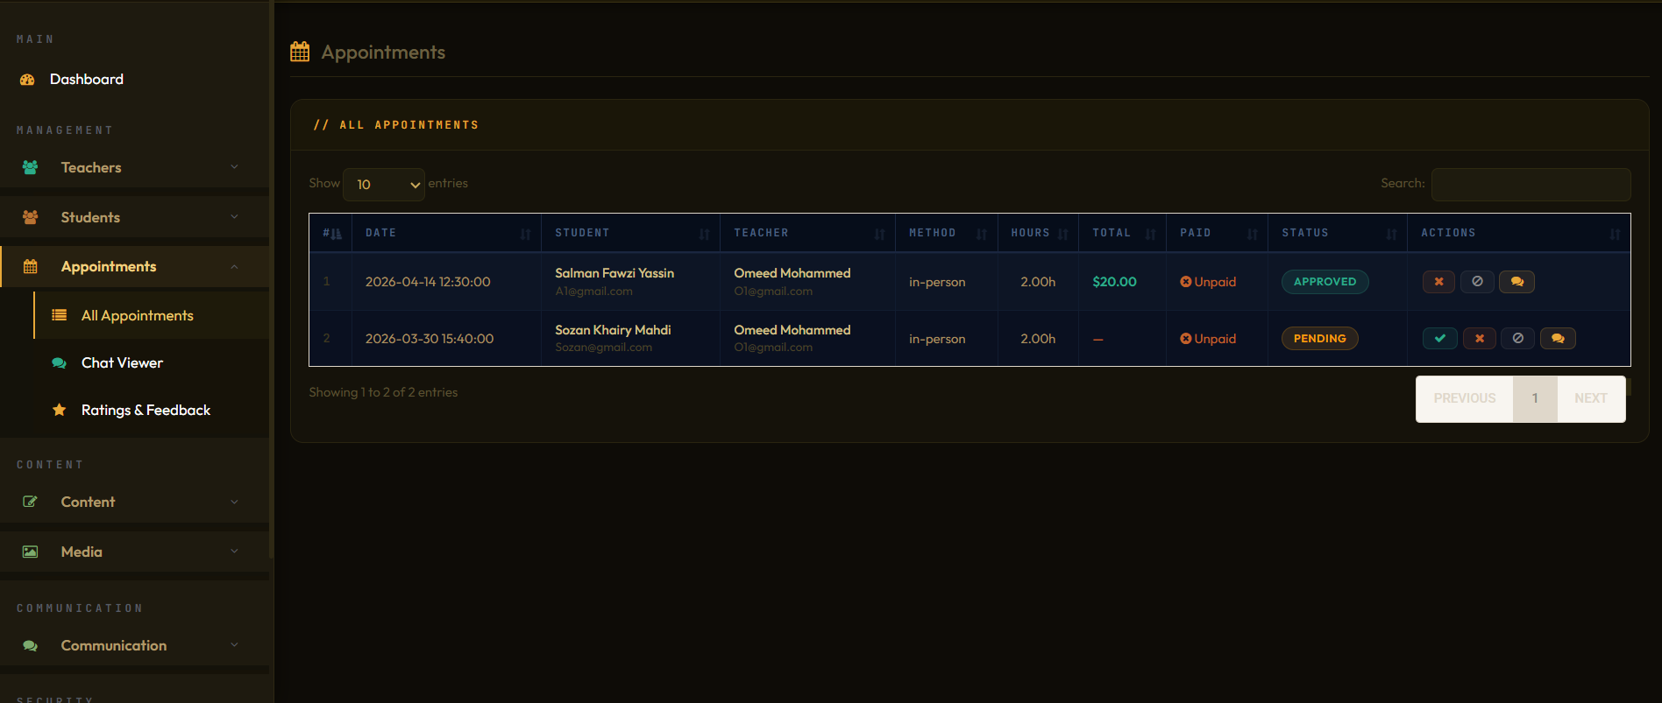Image resolution: width=1662 pixels, height=703 pixels.
Task: Click Omeed Mohammed in Sozan Khairy Mahdi's row
Action: [792, 330]
